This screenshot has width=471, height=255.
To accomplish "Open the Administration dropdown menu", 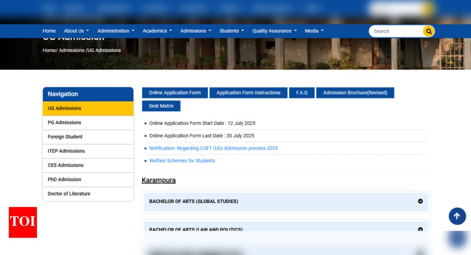I will tap(115, 31).
